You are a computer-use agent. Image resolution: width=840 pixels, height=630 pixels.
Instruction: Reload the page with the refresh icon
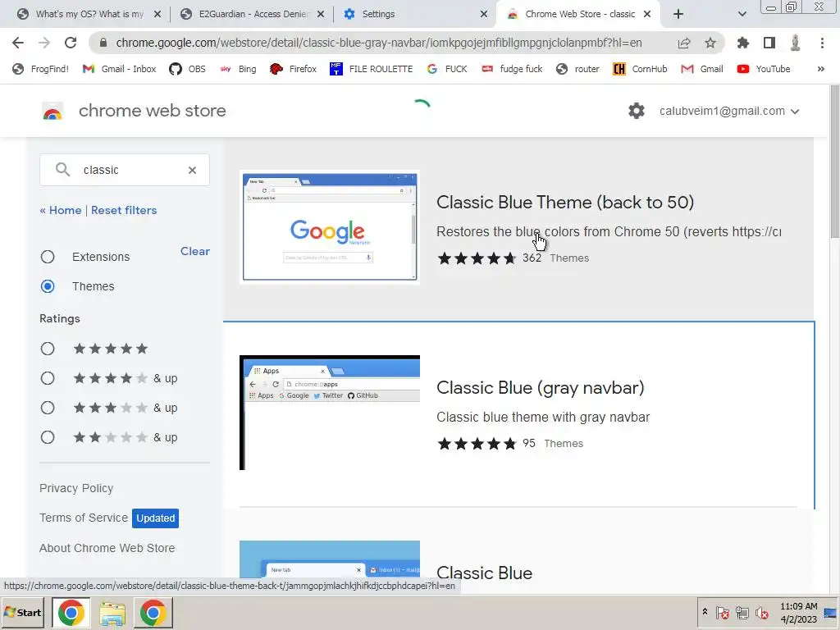click(x=71, y=43)
